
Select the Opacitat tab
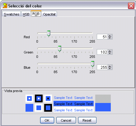pyautogui.click(x=49, y=14)
